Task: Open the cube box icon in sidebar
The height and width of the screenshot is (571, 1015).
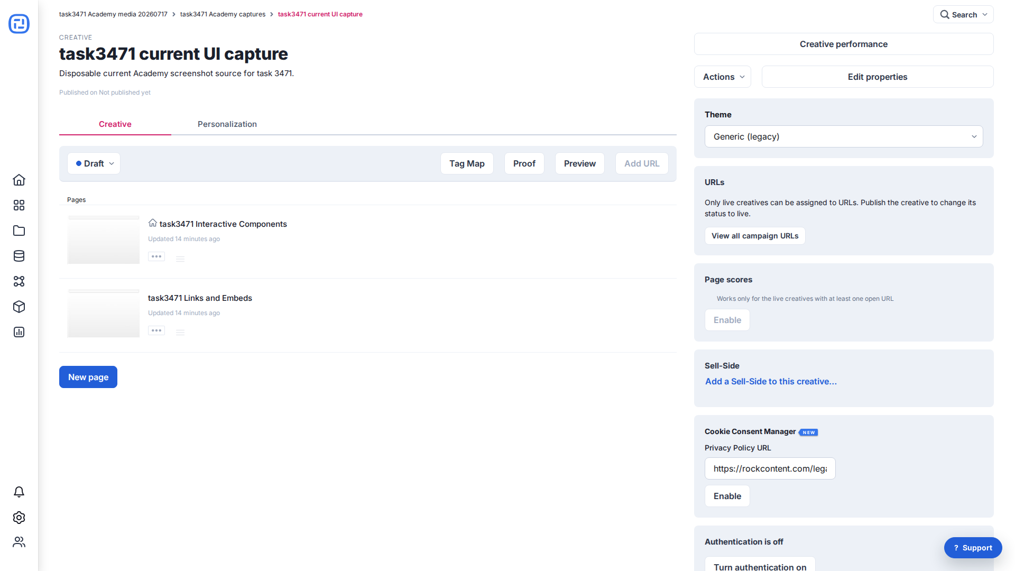Action: (19, 307)
